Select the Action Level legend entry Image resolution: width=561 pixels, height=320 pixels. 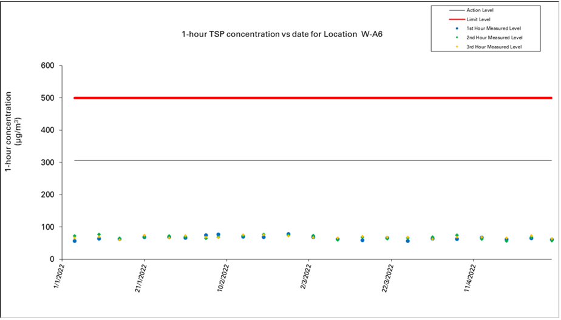click(479, 10)
